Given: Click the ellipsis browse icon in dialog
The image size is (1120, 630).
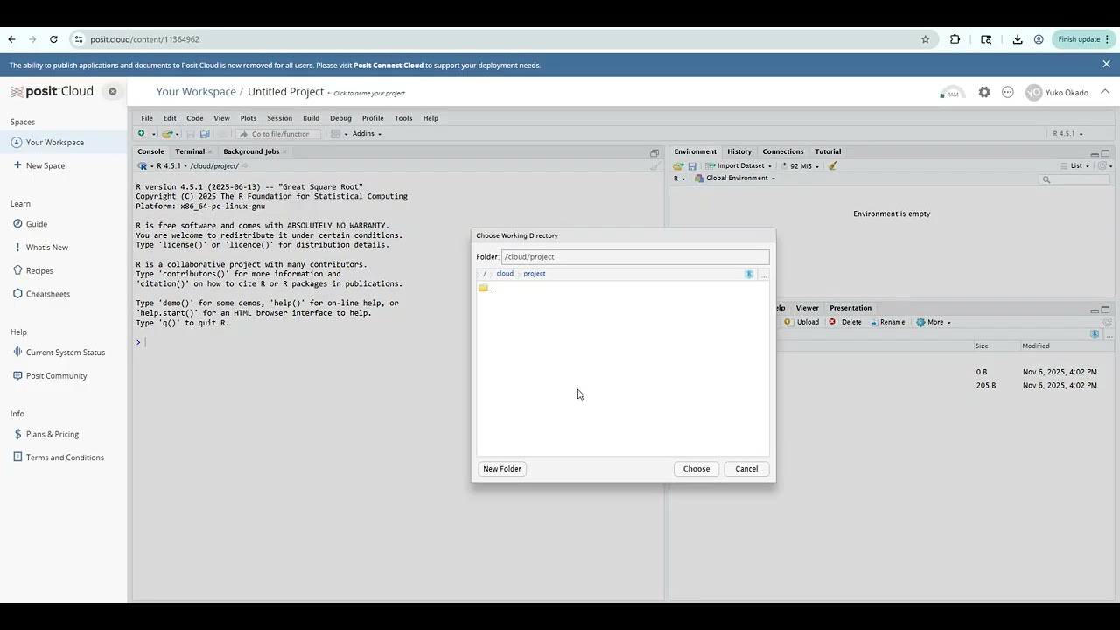Looking at the screenshot, I should tap(764, 275).
